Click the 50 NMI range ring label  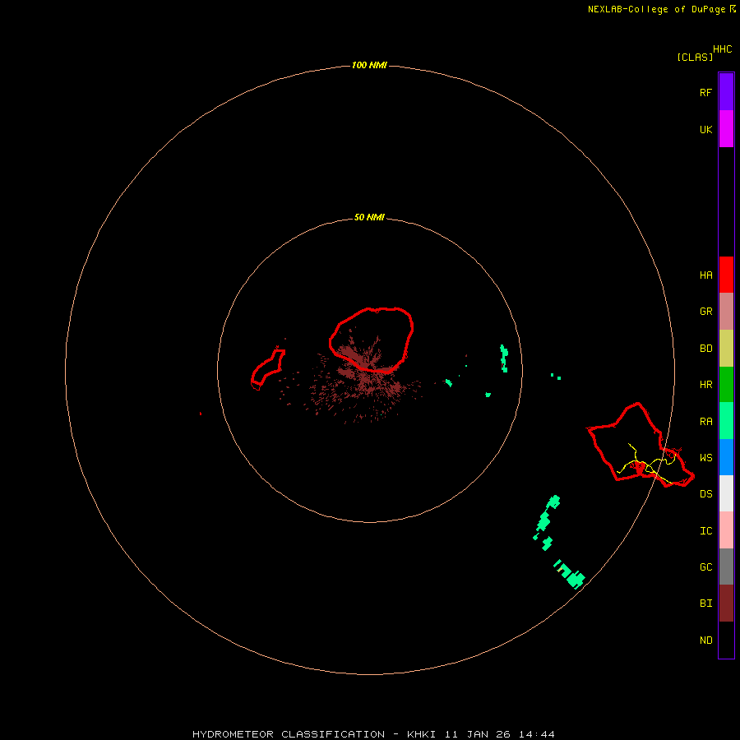(x=369, y=217)
